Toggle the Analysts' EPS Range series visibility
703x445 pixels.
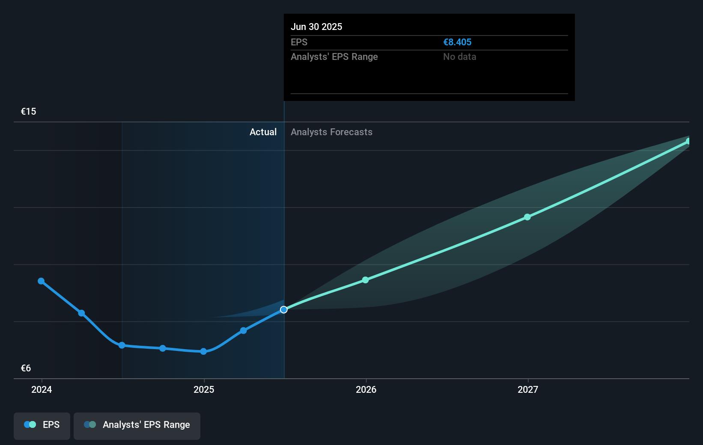[x=137, y=426]
